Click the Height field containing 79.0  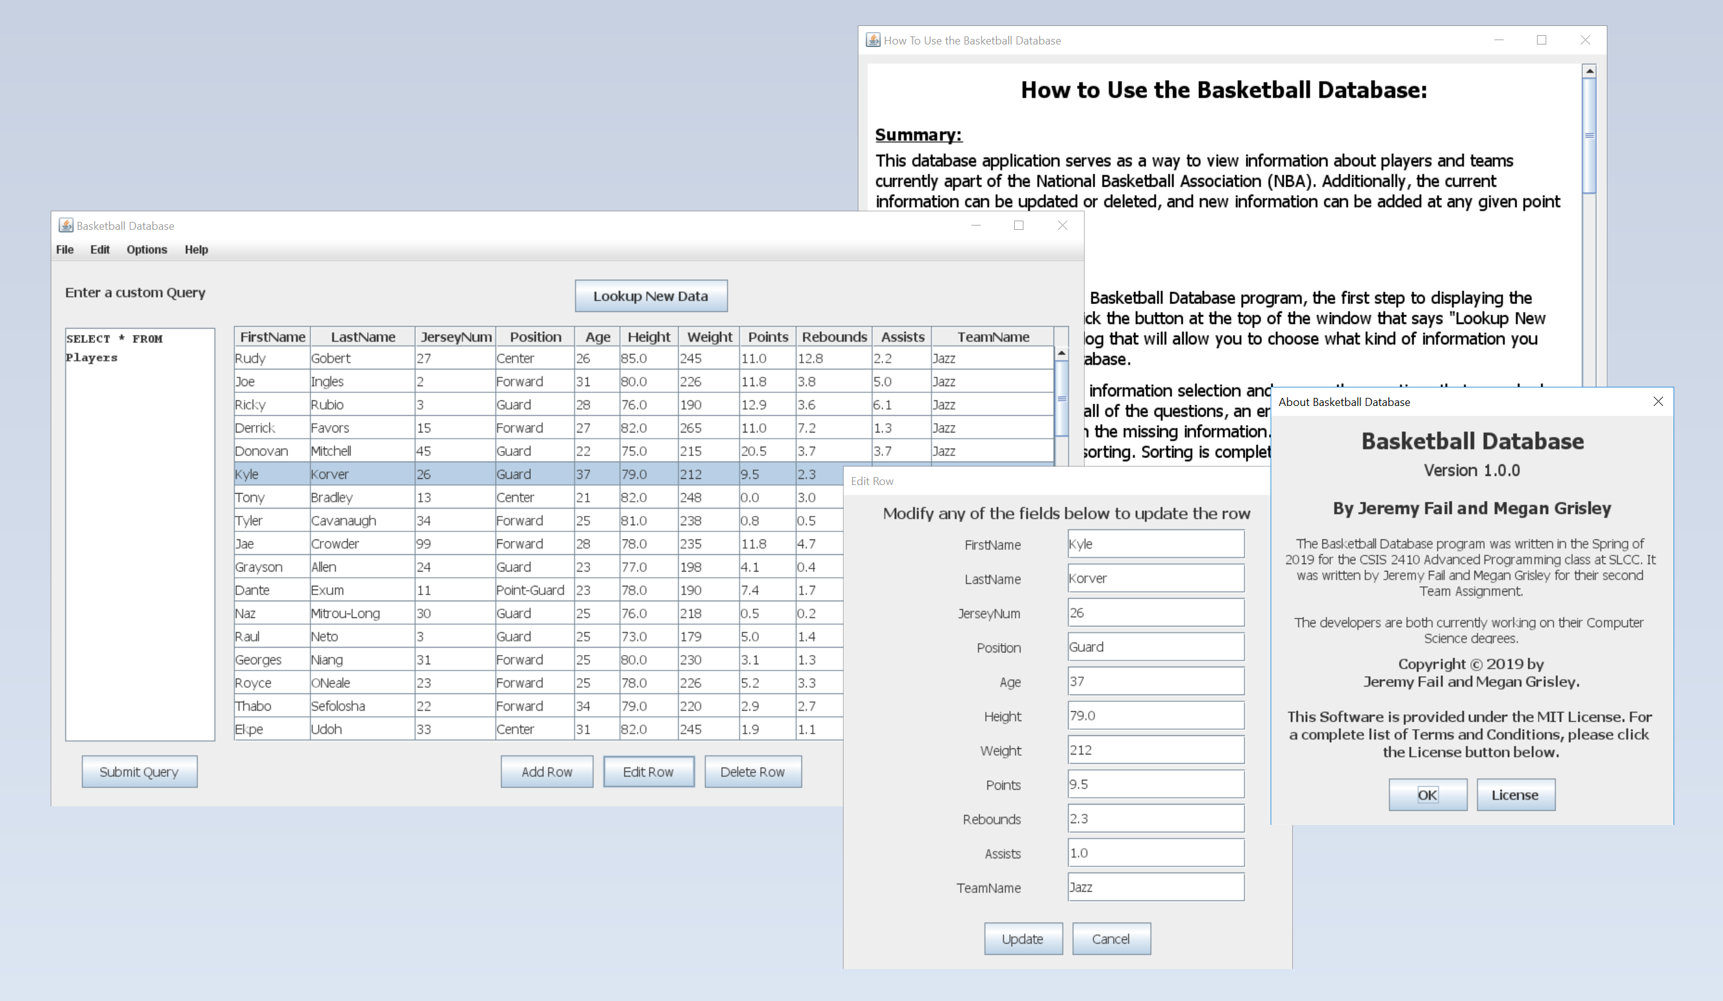coord(1156,715)
